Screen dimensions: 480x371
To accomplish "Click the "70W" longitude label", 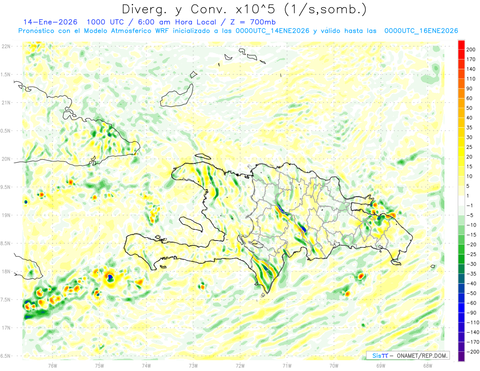I will [x=334, y=366].
